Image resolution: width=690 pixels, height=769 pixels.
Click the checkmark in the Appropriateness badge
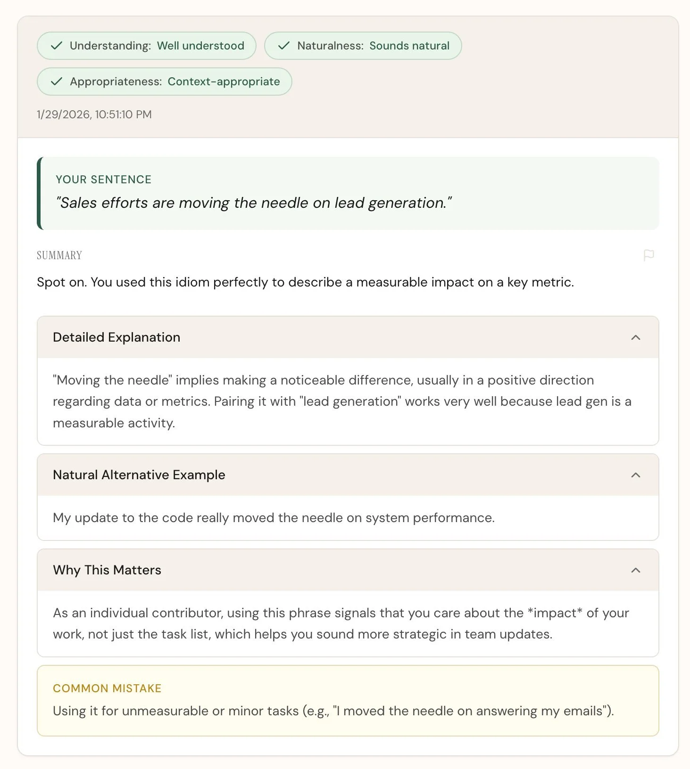[x=56, y=81]
